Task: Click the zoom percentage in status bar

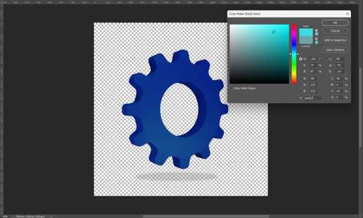Action: coord(5,216)
